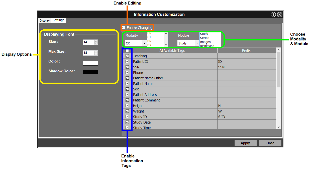Image resolution: width=311 pixels, height=170 pixels.
Task: Edit the Prefix field for Height
Action: 247,106
